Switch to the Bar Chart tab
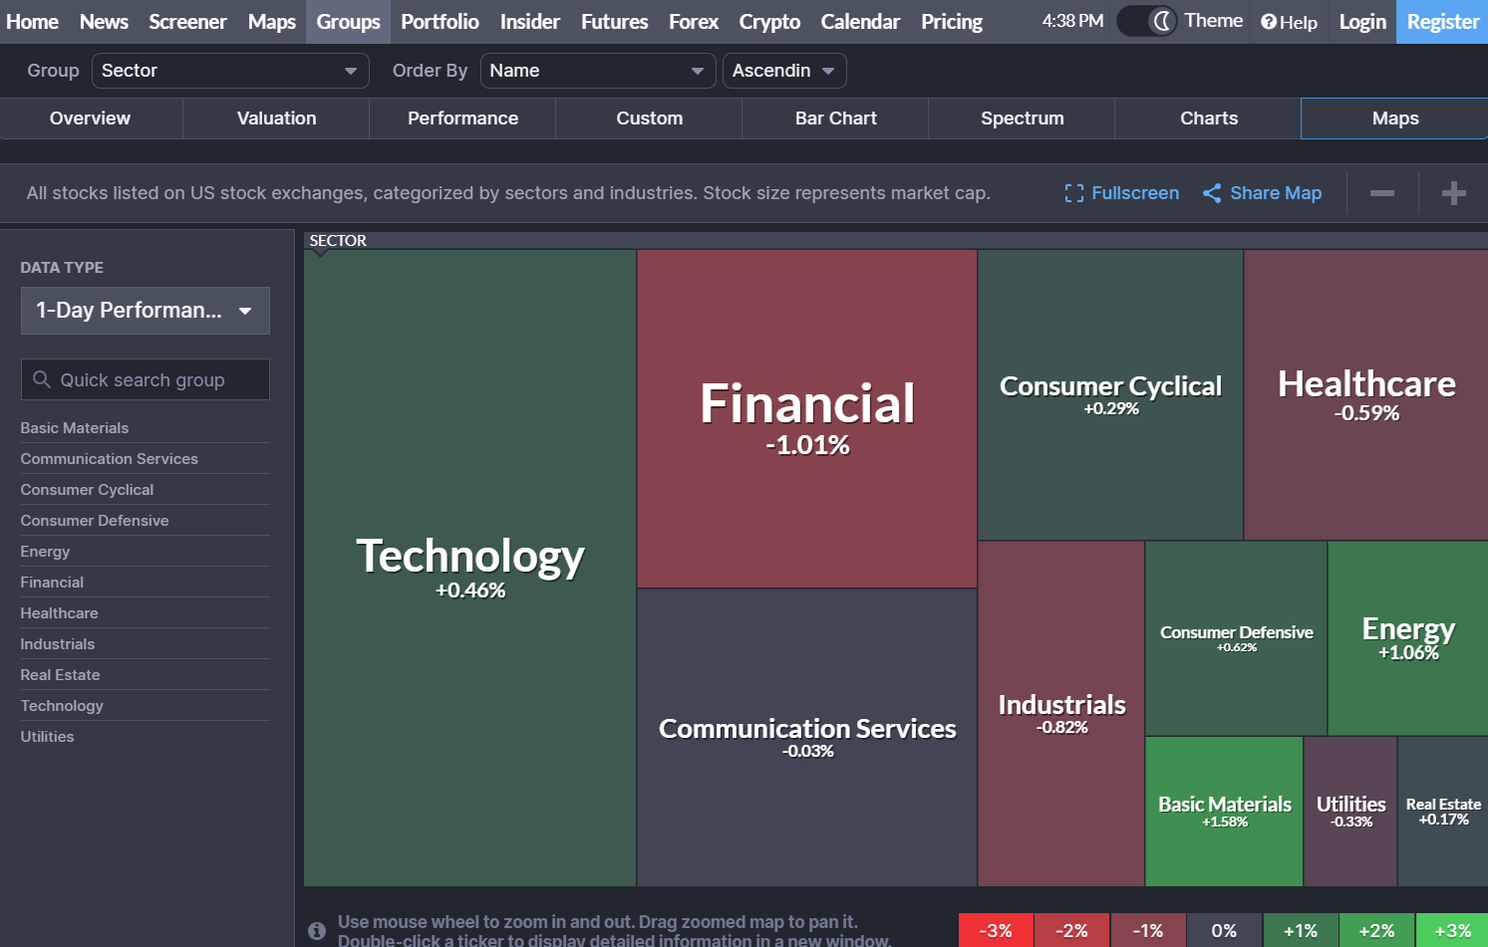 (x=835, y=118)
